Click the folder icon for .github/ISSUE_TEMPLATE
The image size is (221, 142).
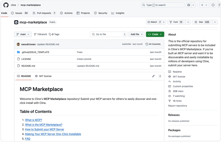point(19,52)
